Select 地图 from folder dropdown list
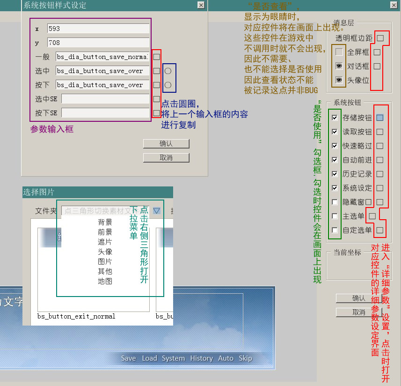 (x=105, y=281)
